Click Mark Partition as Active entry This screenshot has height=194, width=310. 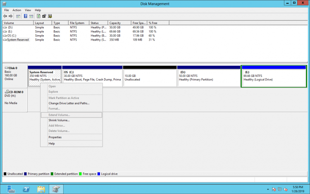pyautogui.click(x=64, y=98)
